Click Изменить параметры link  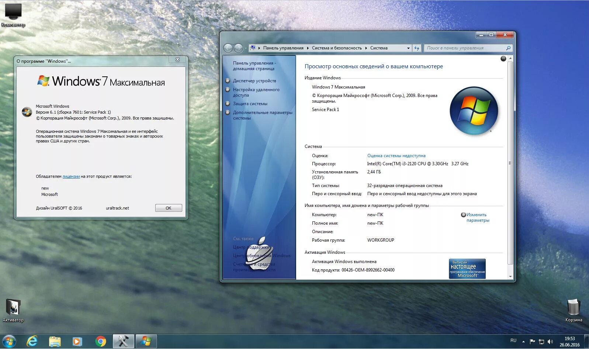(x=478, y=217)
